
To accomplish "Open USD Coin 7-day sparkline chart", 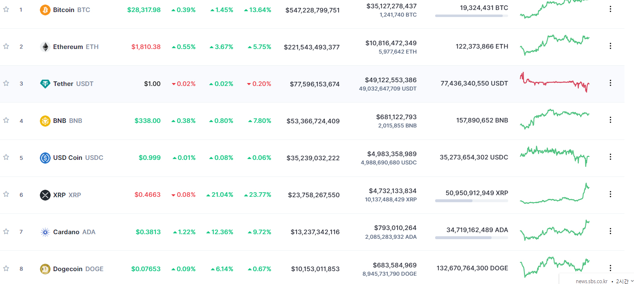I will pos(555,156).
